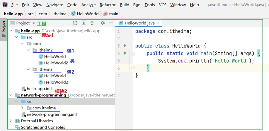Click hello-app.iml file icon

tap(24, 89)
